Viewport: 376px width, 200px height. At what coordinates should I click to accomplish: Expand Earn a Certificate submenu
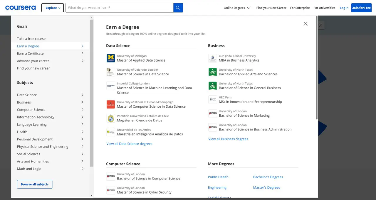82,53
